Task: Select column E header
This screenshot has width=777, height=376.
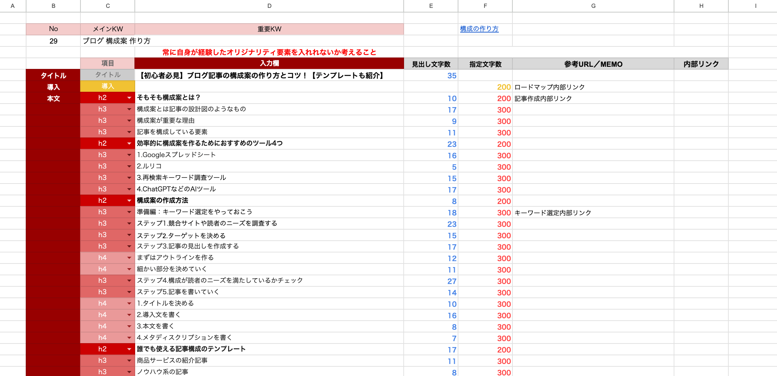Action: click(x=431, y=6)
